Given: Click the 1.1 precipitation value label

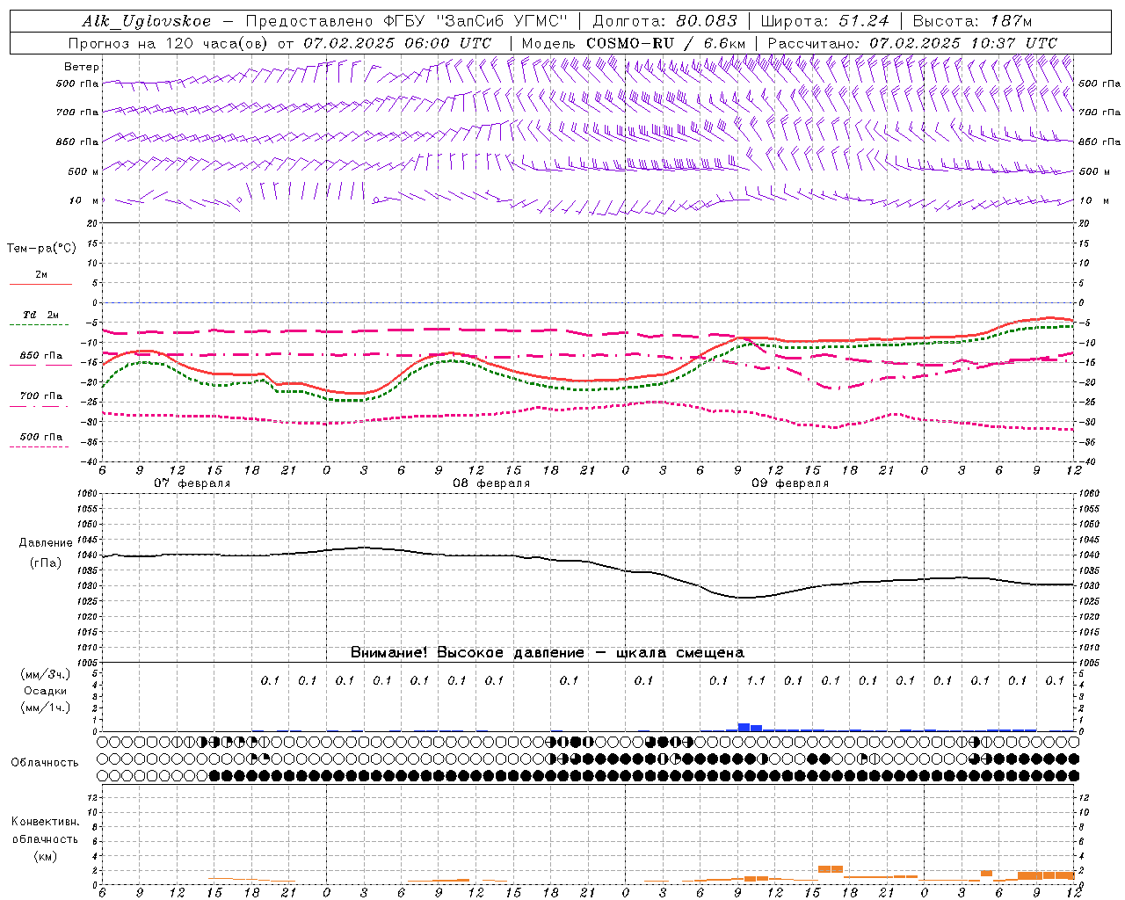Looking at the screenshot, I should [756, 680].
